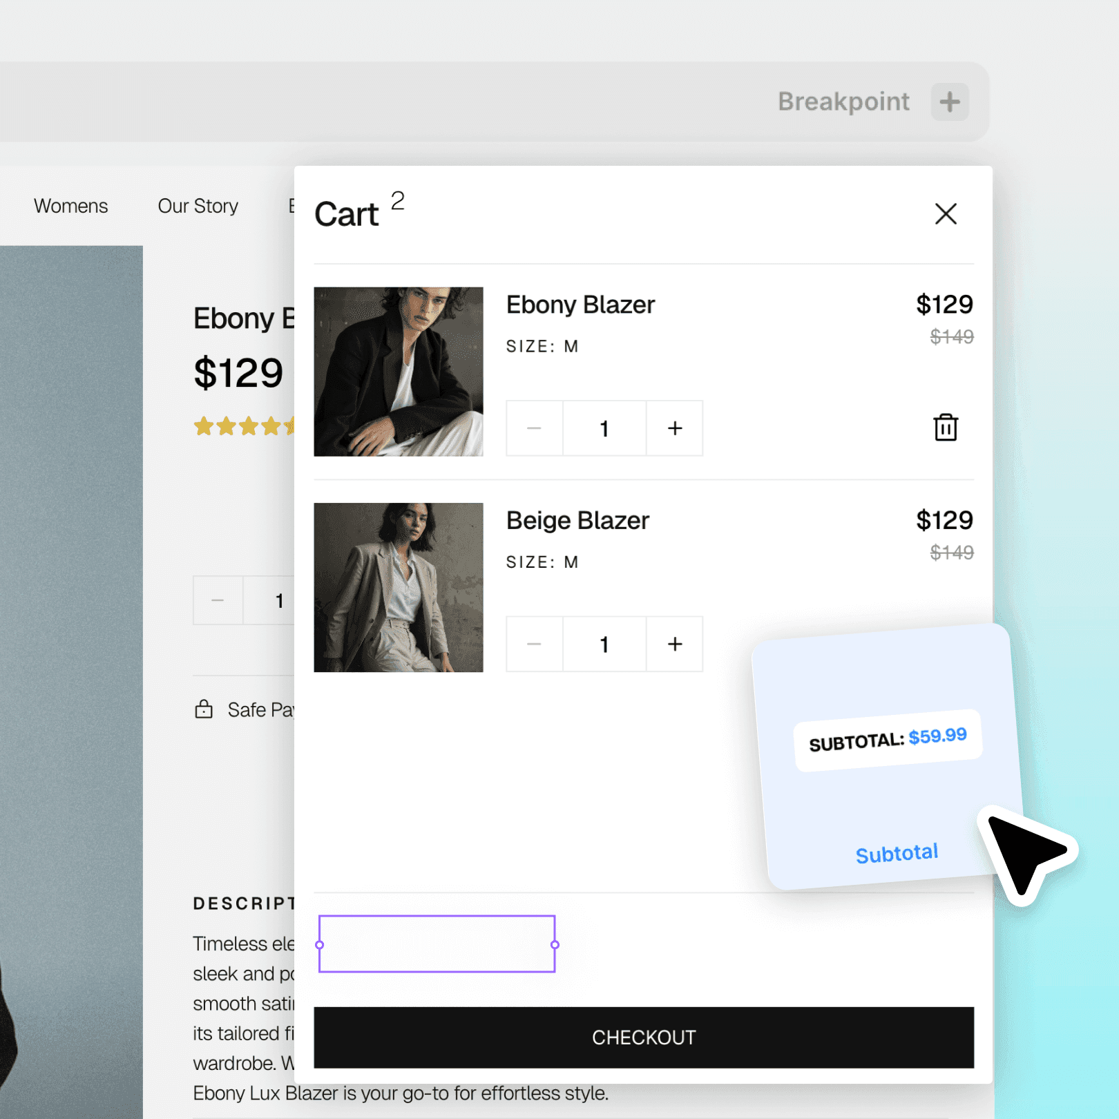This screenshot has width=1119, height=1119.
Task: Open the Our Story menu item
Action: click(x=198, y=206)
